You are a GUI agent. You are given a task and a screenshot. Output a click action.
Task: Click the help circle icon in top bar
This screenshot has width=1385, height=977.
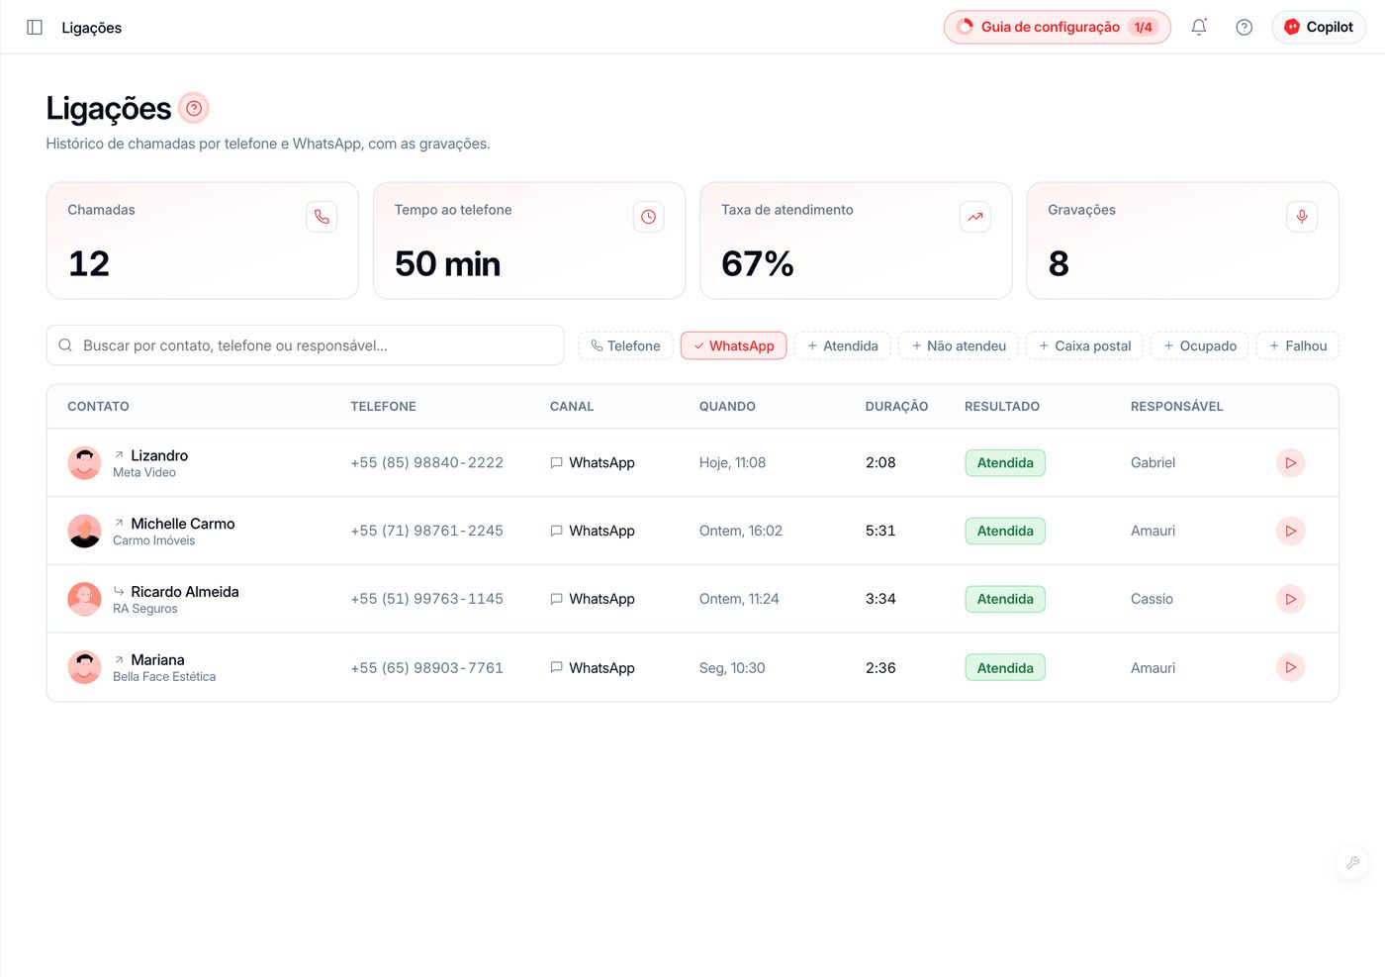pos(1245,28)
